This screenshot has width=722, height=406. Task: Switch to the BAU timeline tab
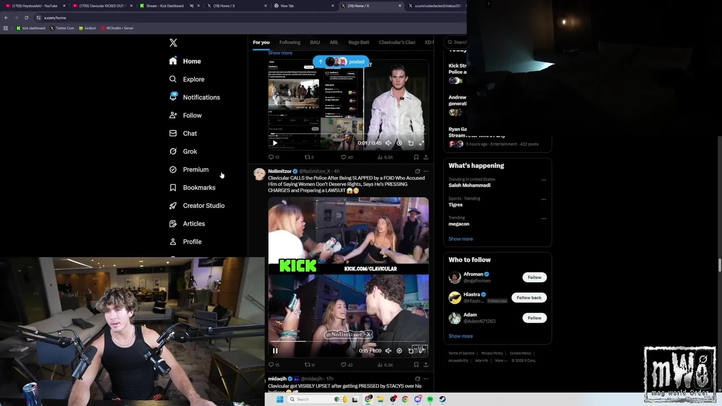(315, 42)
